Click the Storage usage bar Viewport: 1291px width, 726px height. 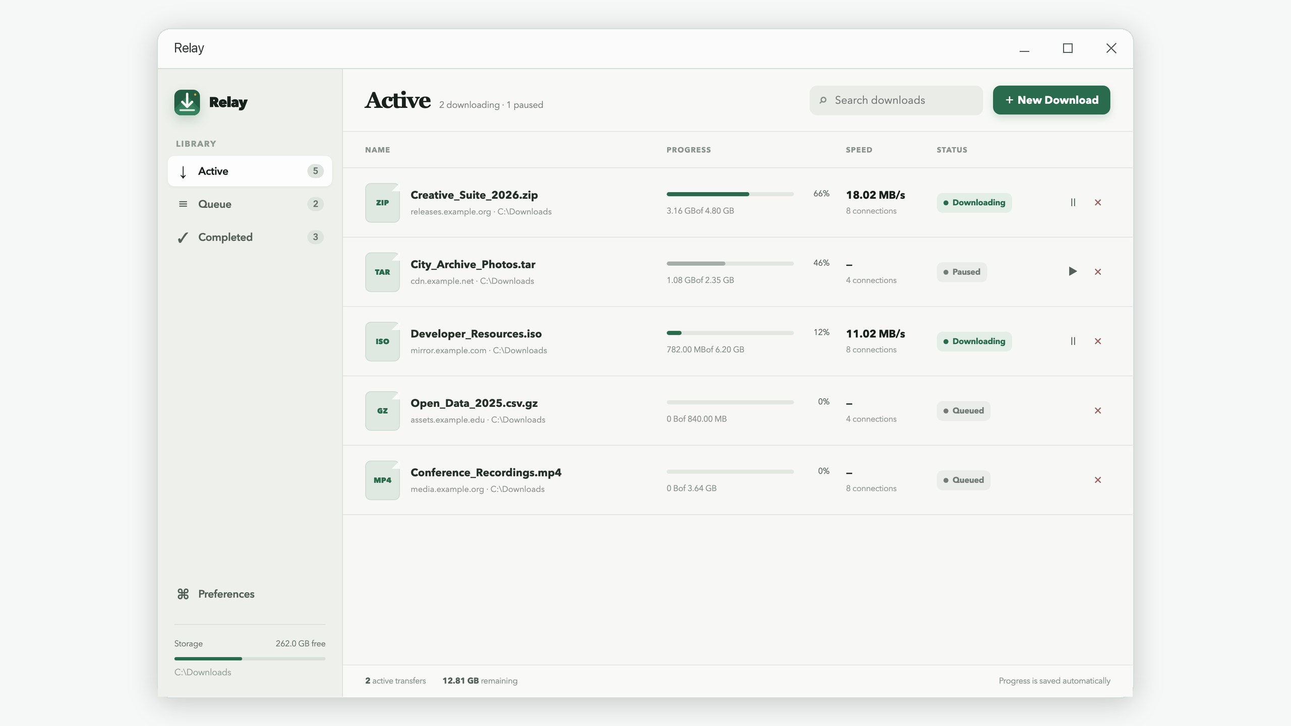point(250,658)
